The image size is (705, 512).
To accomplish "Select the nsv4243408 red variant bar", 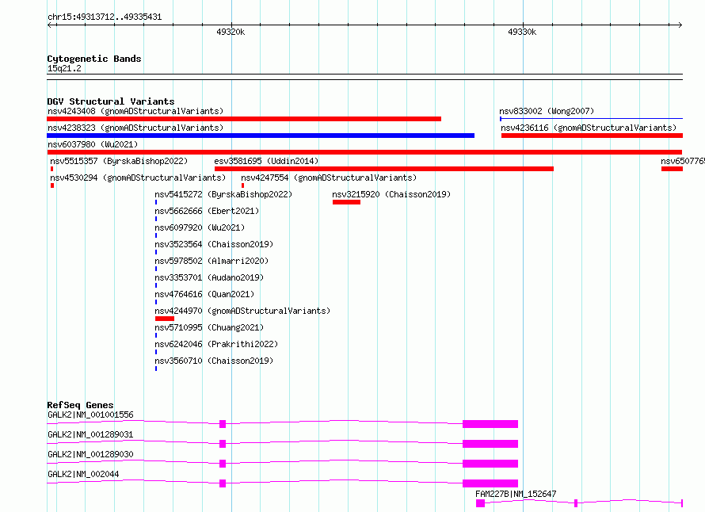I will point(244,119).
